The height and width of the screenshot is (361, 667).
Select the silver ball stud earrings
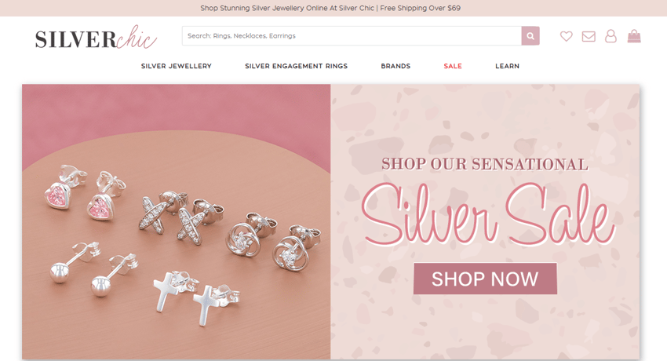93,268
